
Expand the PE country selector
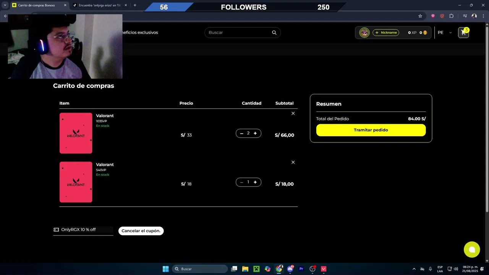pyautogui.click(x=445, y=32)
